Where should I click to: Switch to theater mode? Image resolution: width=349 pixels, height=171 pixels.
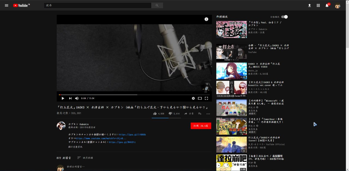pos(200,98)
